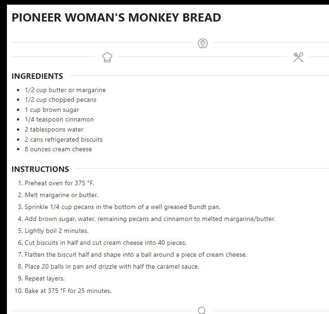Select the Ingredients section heading

pos(38,76)
